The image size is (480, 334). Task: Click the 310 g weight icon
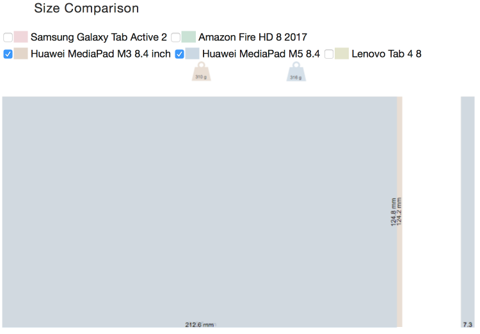click(201, 71)
